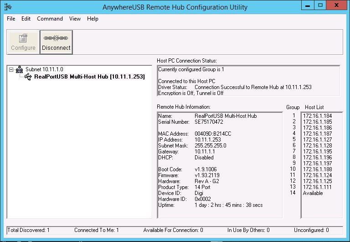
Task: Select host 172.16.1.195 in Host List
Action: (317, 152)
